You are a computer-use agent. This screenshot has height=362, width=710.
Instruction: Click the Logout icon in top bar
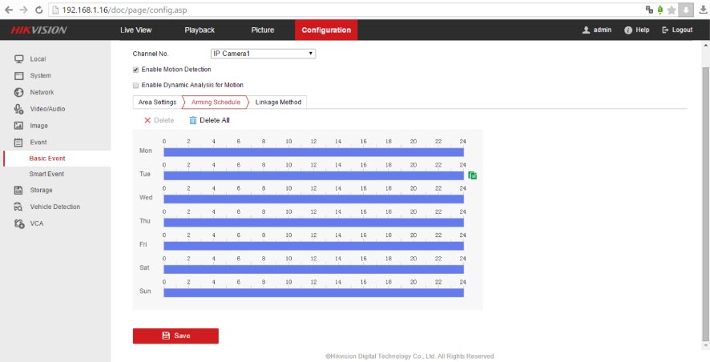[x=666, y=30]
